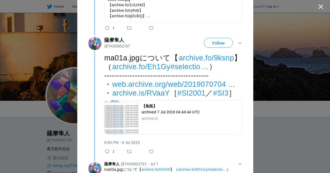The image size is (330, 173).
Task: Open the Log in dropdown
Action: coord(272,7)
